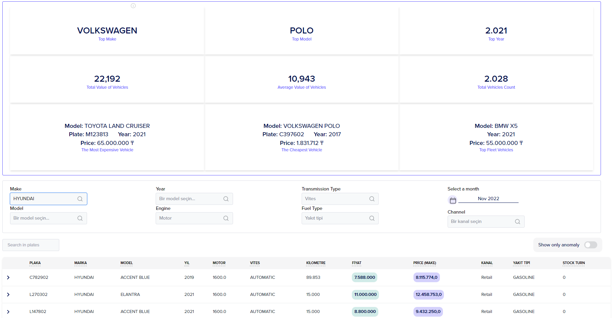Sort by KİLOMETRE column header
The height and width of the screenshot is (318, 614).
316,263
